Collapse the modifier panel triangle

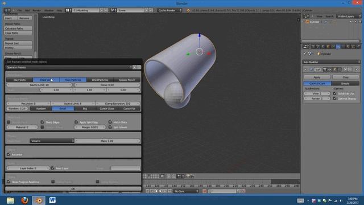tap(305, 69)
